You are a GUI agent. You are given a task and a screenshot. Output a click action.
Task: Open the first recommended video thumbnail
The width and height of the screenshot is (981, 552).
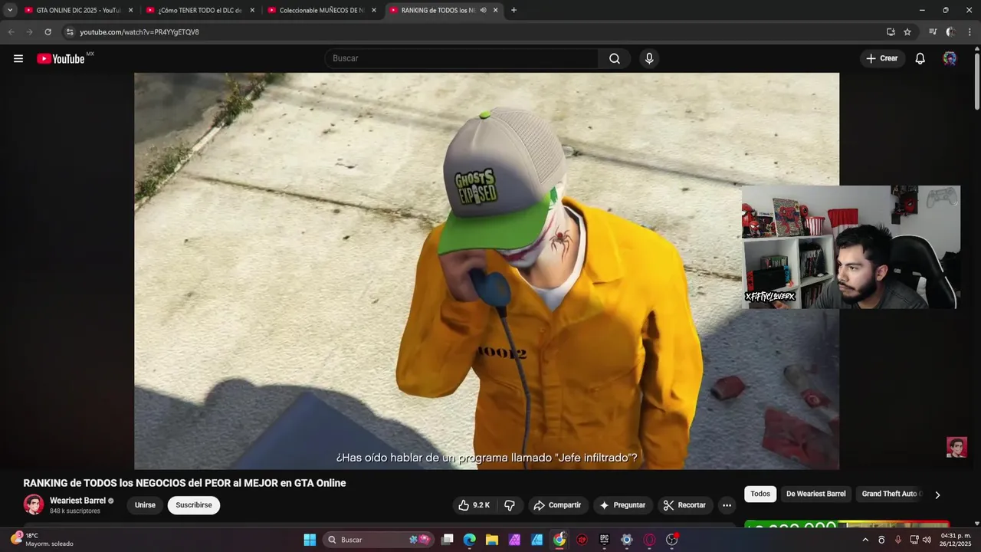tap(847, 524)
